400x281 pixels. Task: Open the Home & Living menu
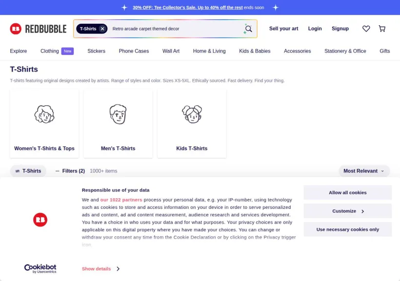pyautogui.click(x=209, y=51)
